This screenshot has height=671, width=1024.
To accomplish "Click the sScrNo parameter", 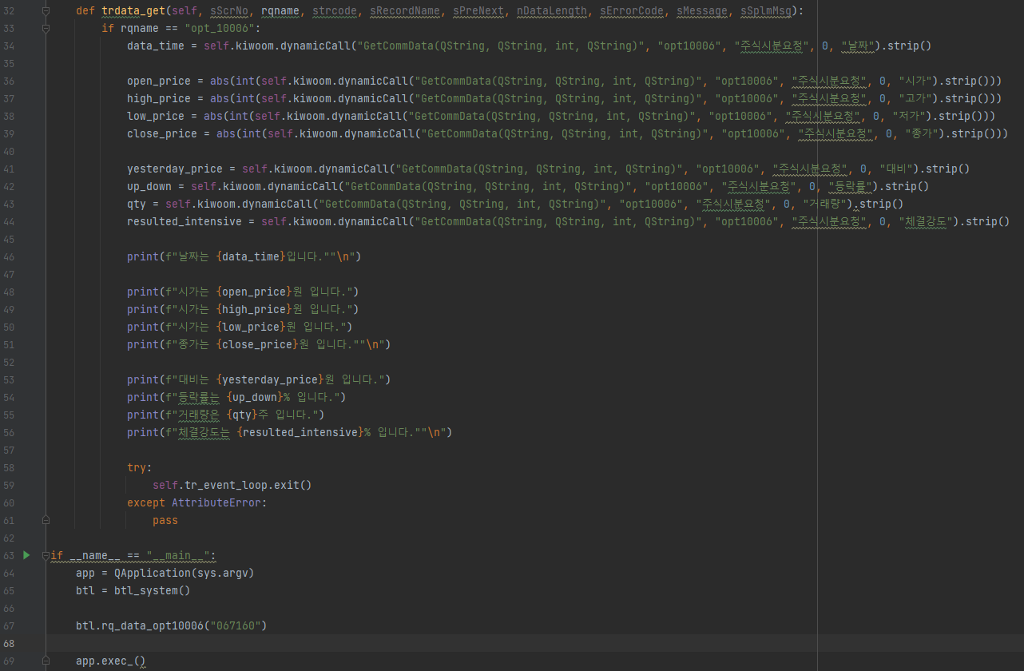I will coord(229,11).
